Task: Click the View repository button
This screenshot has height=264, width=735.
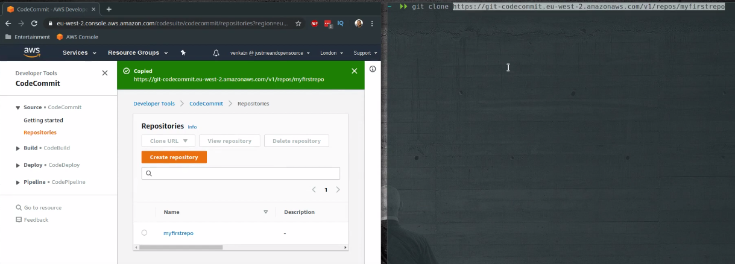Action: (x=229, y=141)
